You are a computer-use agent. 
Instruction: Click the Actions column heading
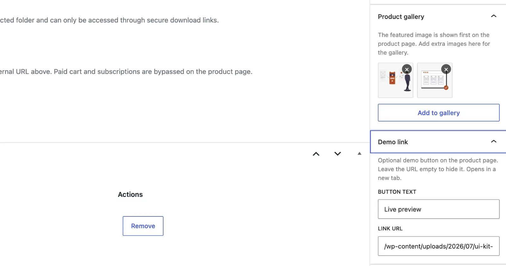(x=130, y=195)
